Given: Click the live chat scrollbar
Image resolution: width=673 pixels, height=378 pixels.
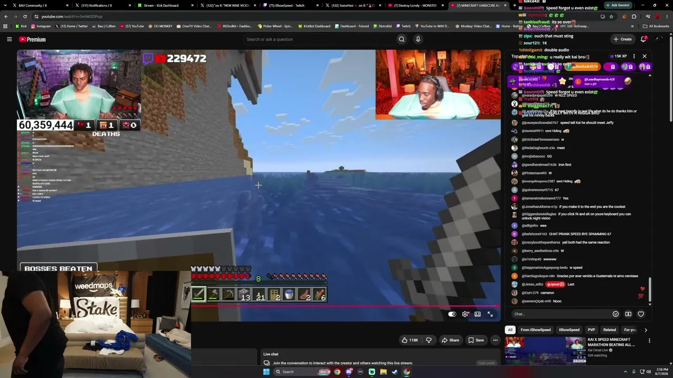Looking at the screenshot, I should (650, 290).
